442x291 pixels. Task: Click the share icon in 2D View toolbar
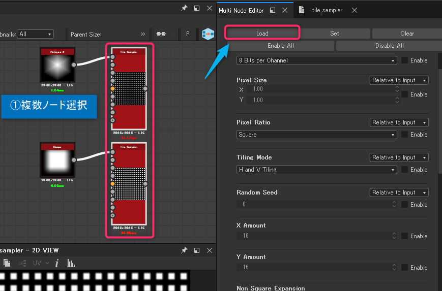[22, 263]
